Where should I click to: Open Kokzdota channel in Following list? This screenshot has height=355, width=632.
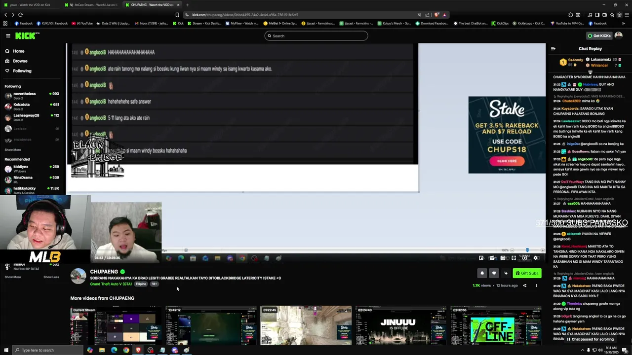click(x=32, y=106)
